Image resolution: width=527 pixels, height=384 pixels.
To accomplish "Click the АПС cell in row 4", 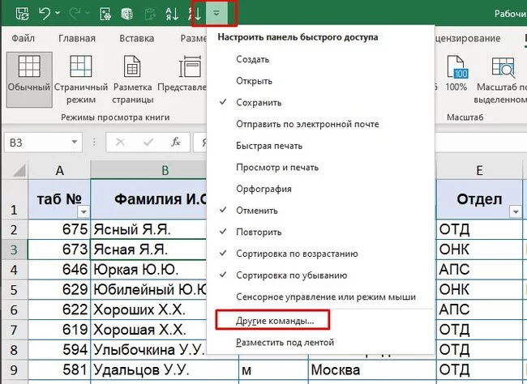I will click(x=480, y=270).
